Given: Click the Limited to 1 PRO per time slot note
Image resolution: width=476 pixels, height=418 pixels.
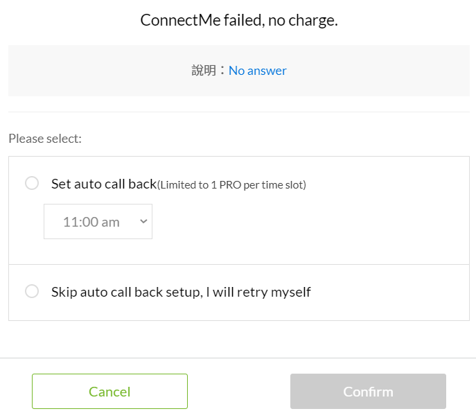Looking at the screenshot, I should 232,185.
